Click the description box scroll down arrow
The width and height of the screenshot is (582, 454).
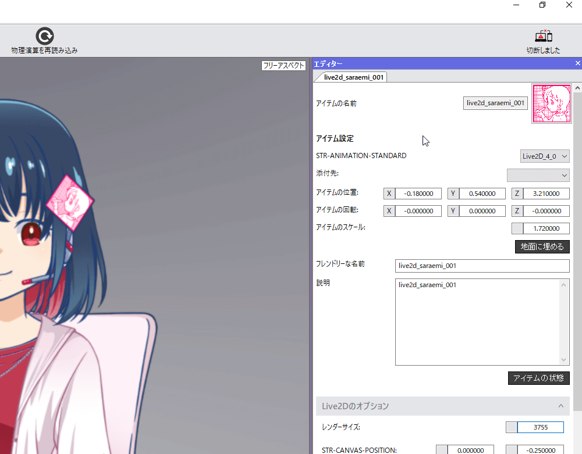(x=564, y=360)
